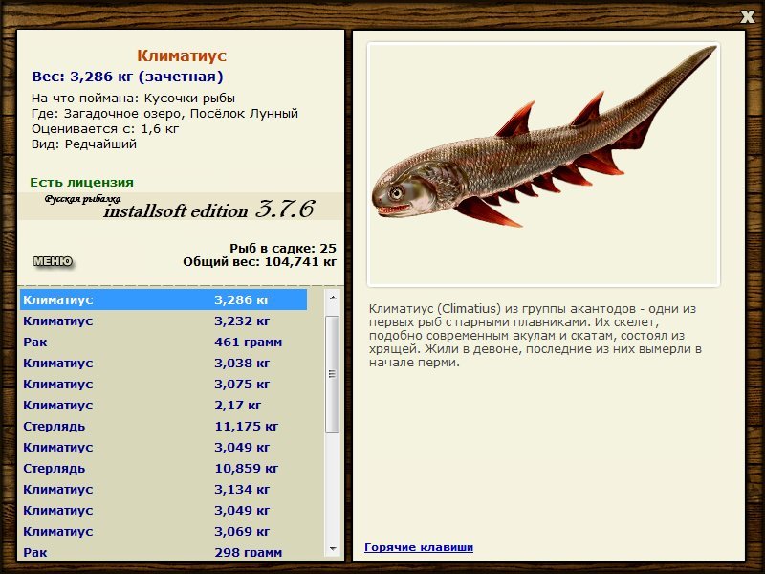The image size is (765, 574).
Task: Select the Стерлядь 11,175 кг row
Action: point(164,426)
